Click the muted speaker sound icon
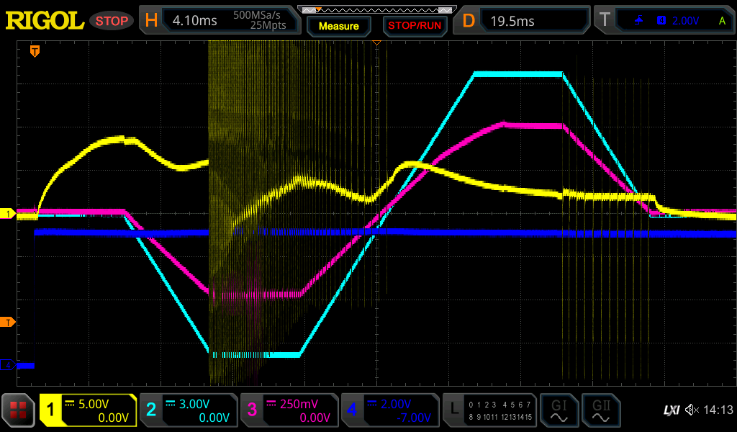737x432 pixels. coord(691,410)
